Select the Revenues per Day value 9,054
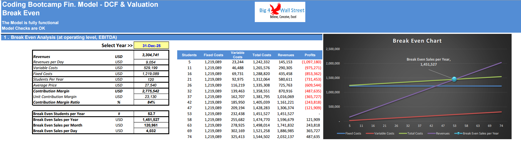 tap(151, 62)
